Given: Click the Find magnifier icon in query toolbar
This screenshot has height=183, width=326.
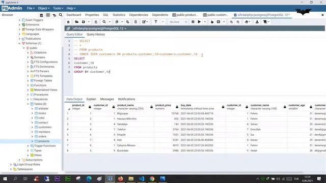Looking at the screenshot, I should (104, 22).
